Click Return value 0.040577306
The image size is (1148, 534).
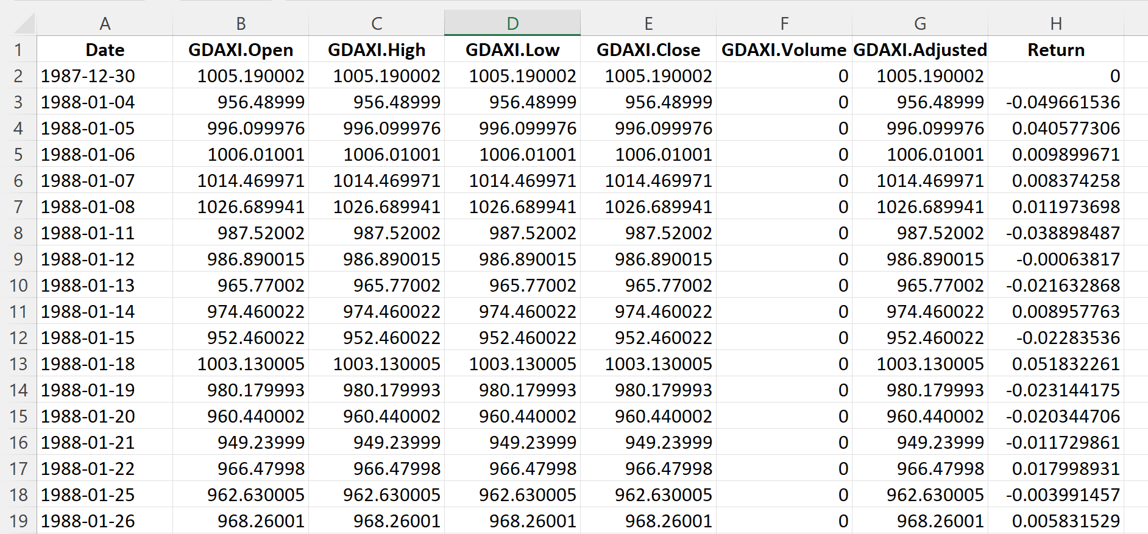click(1056, 128)
